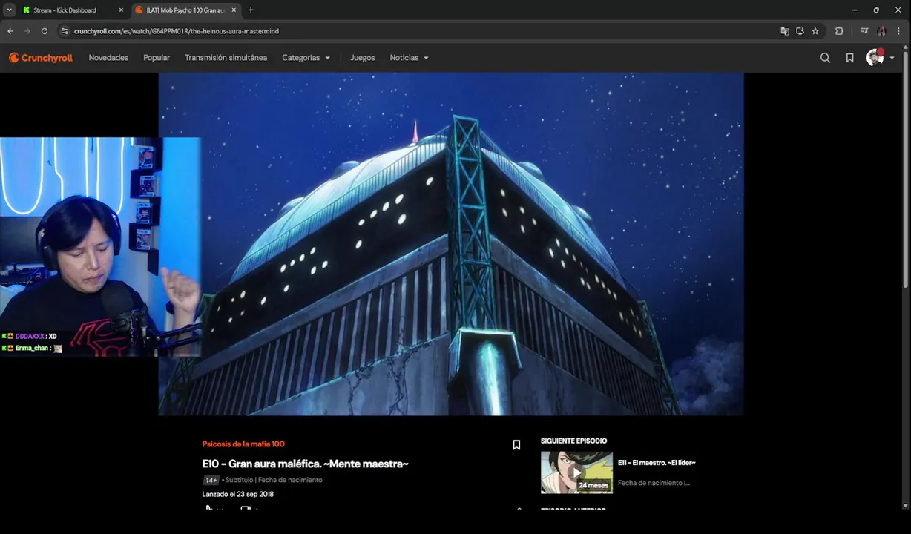Expand the account menu arrow
Viewport: 911px width, 534px height.
point(892,58)
